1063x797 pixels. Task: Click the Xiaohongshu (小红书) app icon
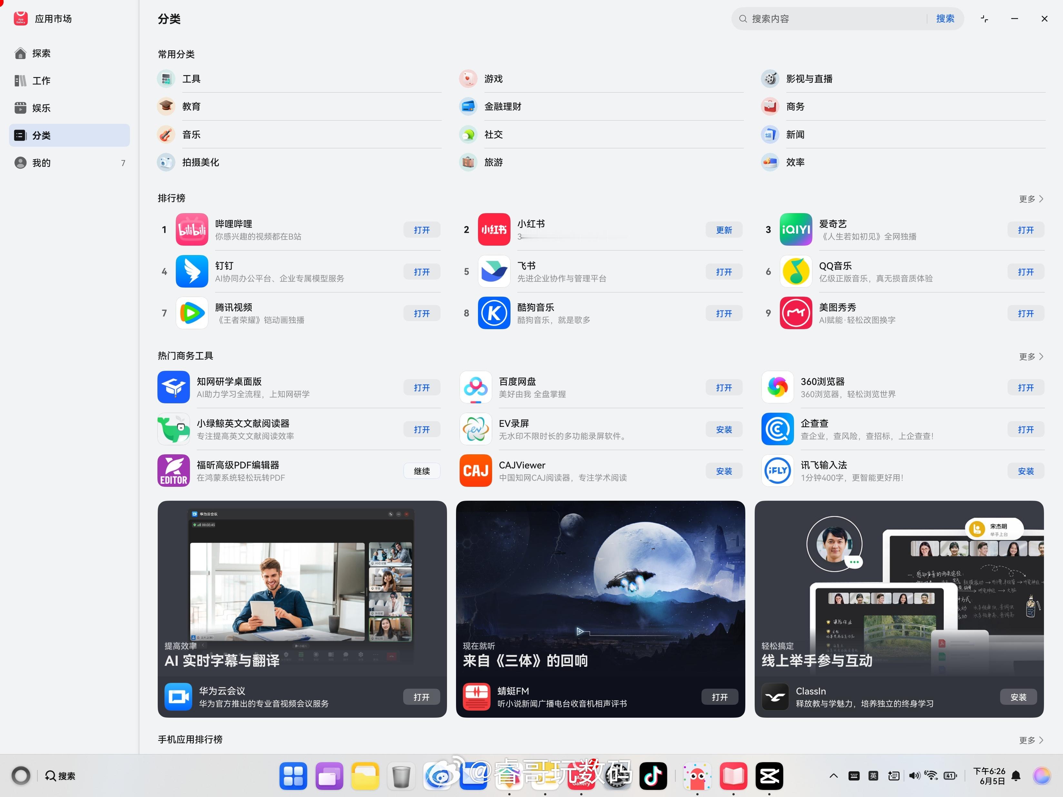pos(493,230)
